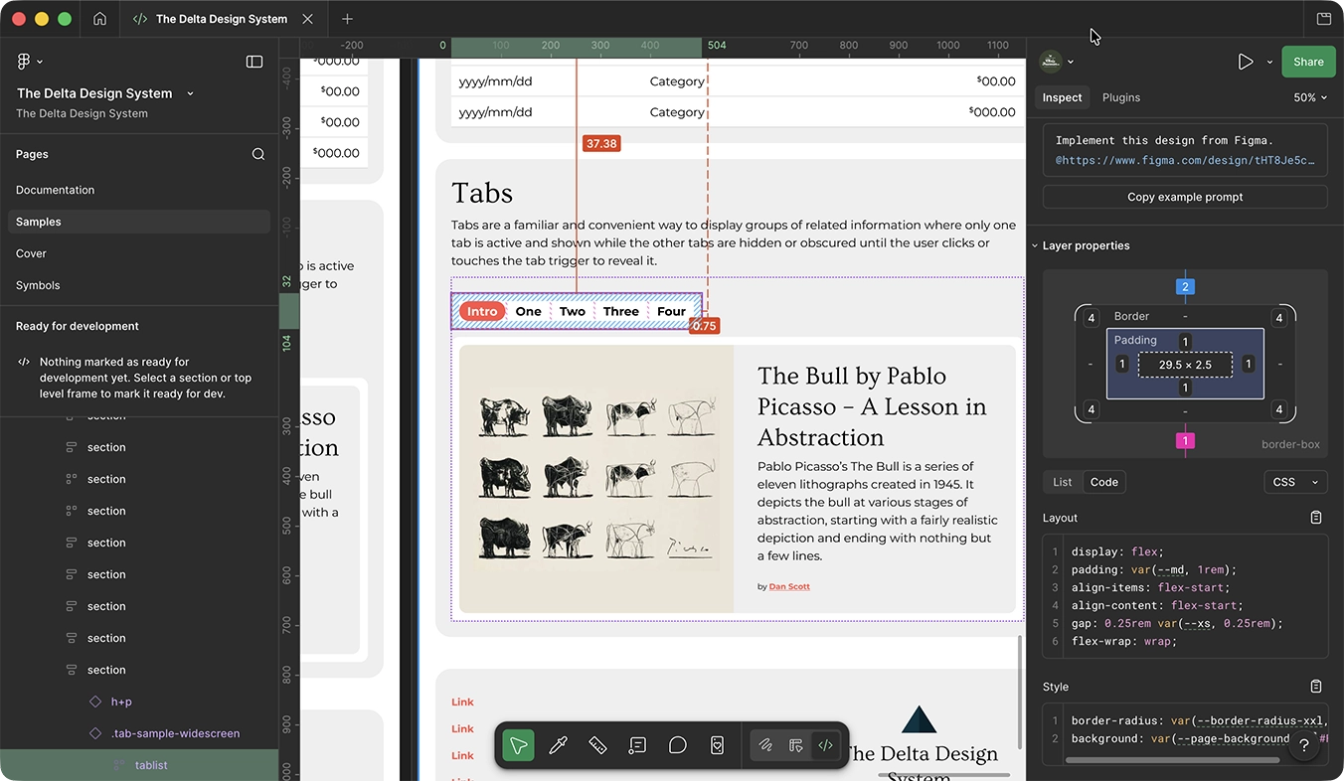1344x781 pixels.
Task: Open device preview with the mobile icon
Action: click(717, 744)
